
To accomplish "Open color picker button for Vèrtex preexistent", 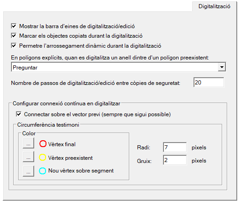I will 28,157.
